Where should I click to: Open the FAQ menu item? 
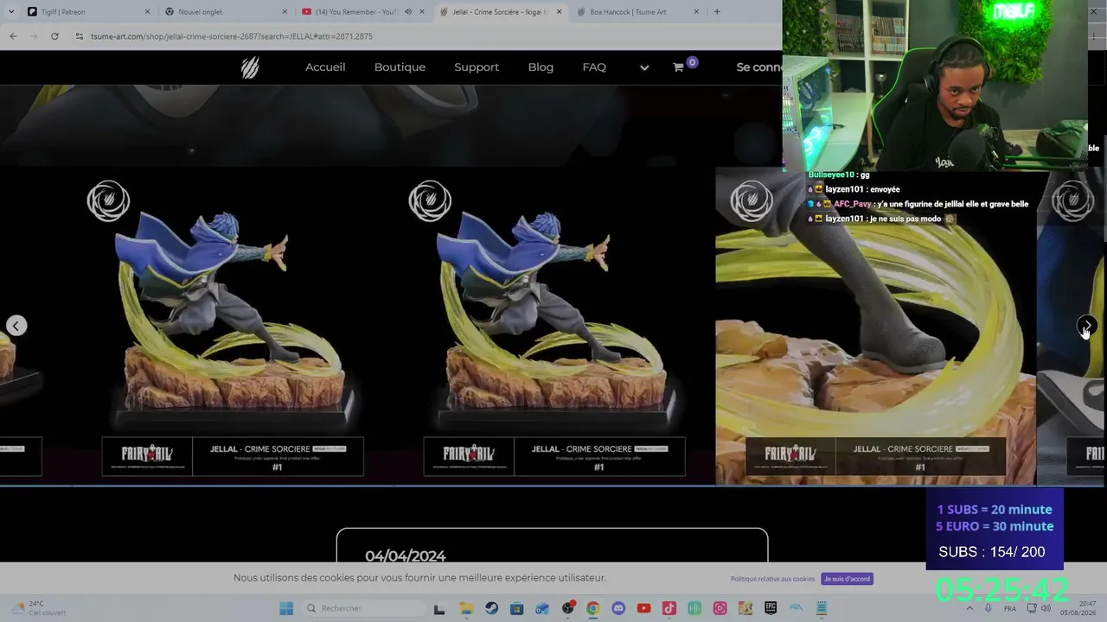click(594, 67)
